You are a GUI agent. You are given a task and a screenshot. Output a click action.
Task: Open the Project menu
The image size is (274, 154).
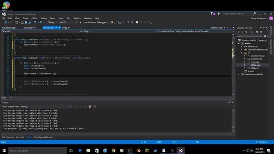coord(26,18)
